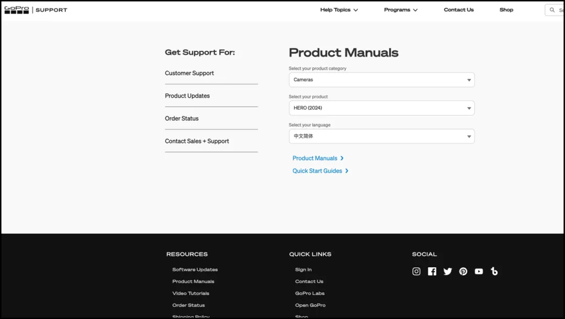Select Customer Support in the sidebar
This screenshot has width=565, height=319.
189,73
